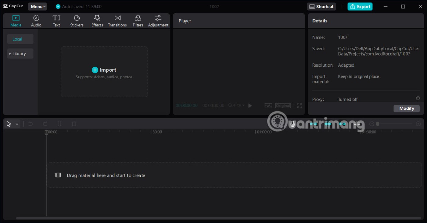Open the Menu dropdown
The width and height of the screenshot is (427, 223).
[x=38, y=7]
